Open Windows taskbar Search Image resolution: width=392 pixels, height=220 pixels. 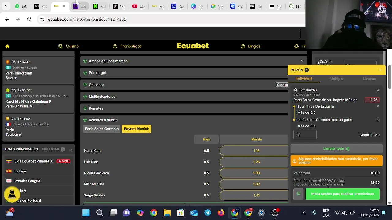[x=100, y=213]
